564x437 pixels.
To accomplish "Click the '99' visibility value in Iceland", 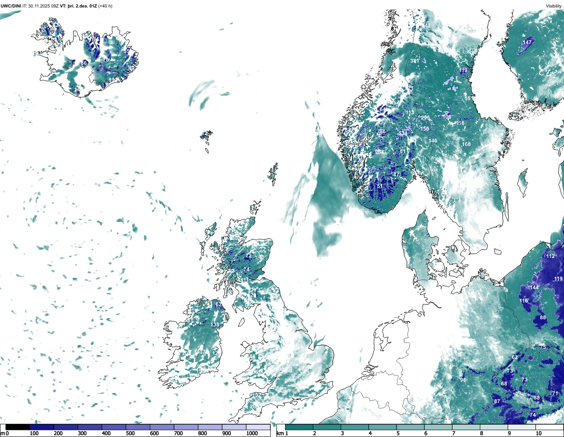I will [x=111, y=80].
